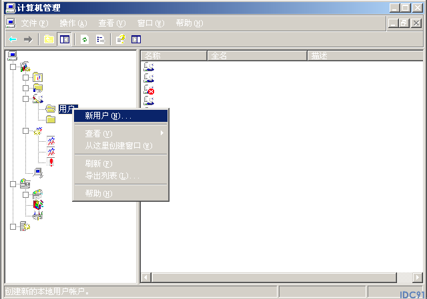Click the Back arrow toolbar button

pos(13,40)
